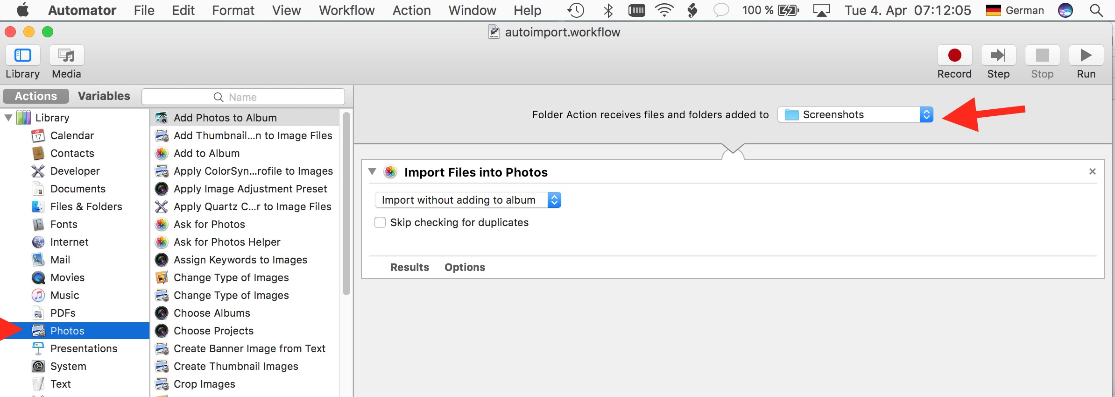Show the Results section
Image resolution: width=1115 pixels, height=397 pixels.
[409, 267]
